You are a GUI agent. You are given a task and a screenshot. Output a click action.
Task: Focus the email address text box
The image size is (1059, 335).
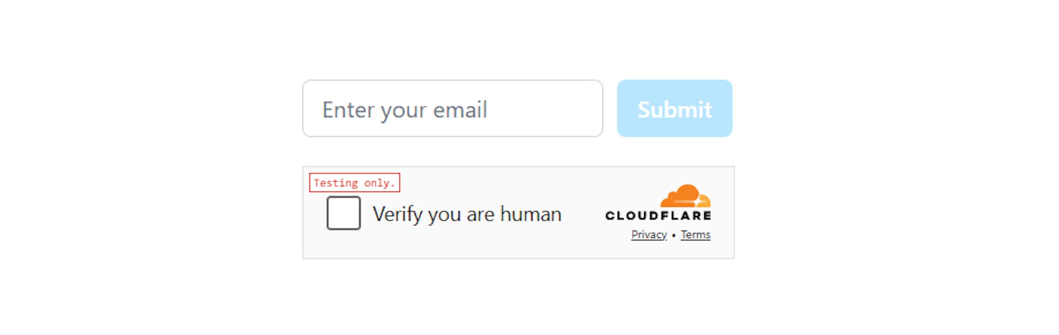click(452, 108)
